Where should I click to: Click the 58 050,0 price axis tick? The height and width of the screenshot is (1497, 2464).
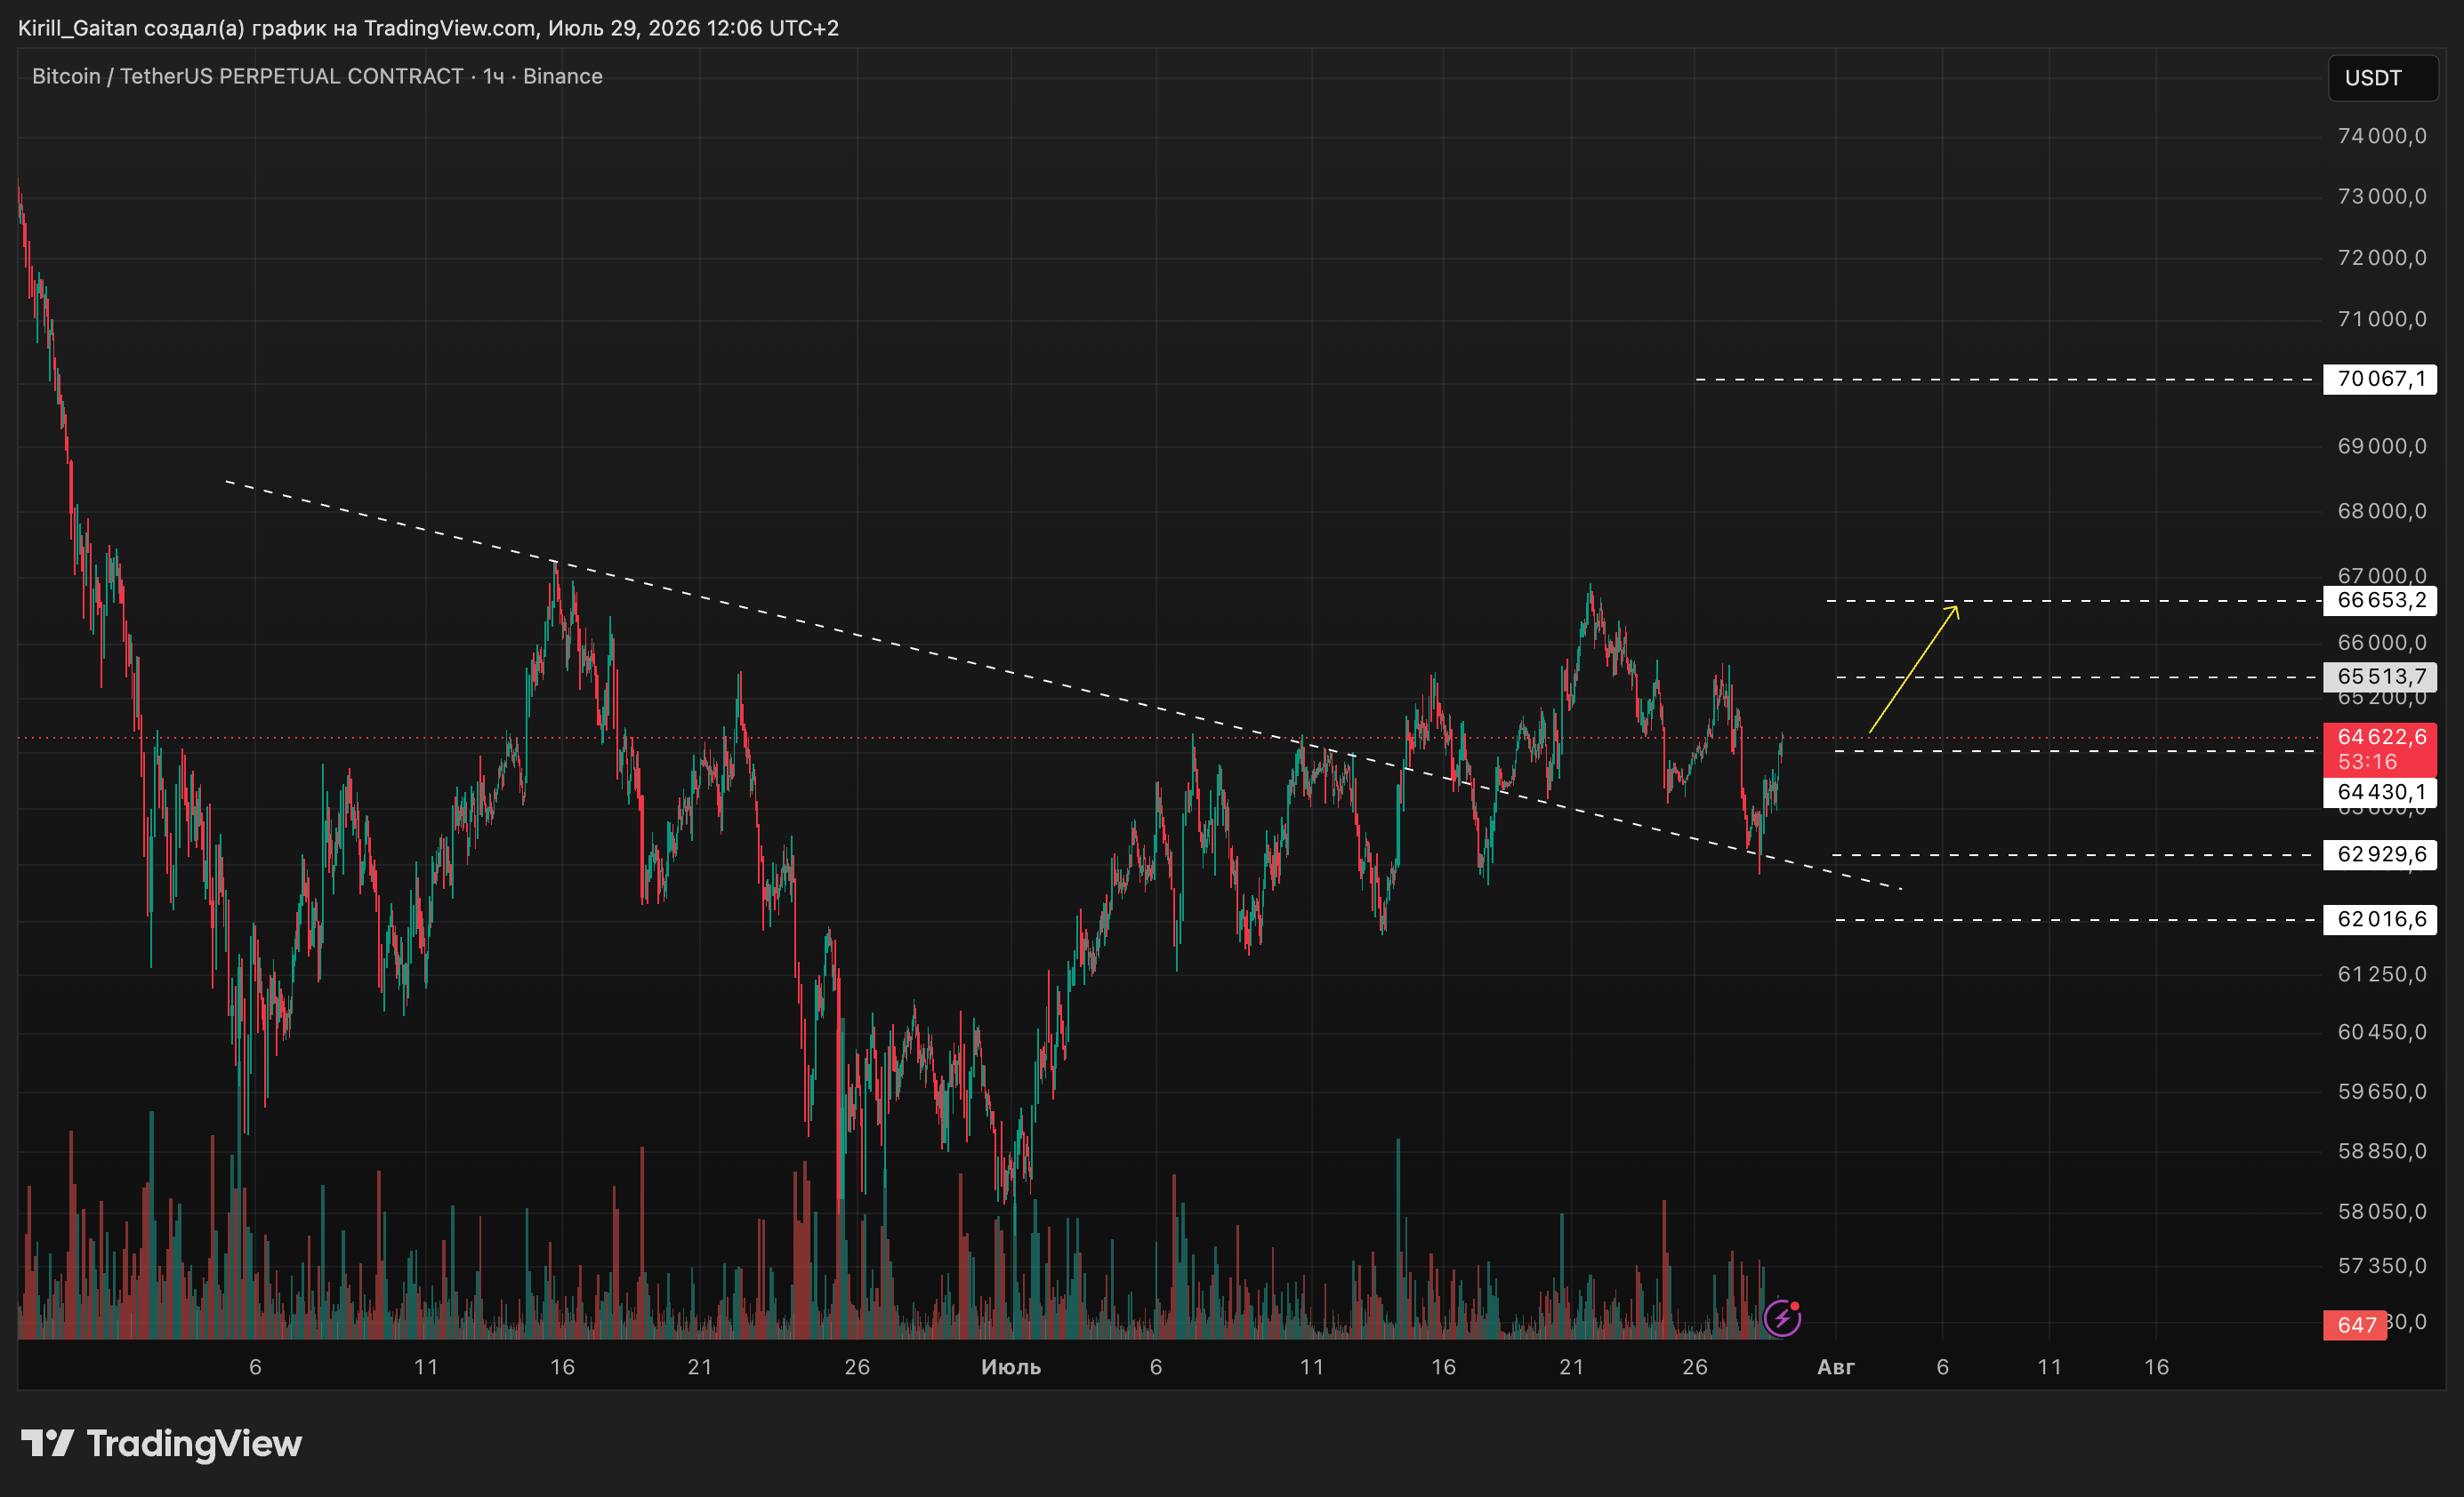[x=2381, y=1211]
